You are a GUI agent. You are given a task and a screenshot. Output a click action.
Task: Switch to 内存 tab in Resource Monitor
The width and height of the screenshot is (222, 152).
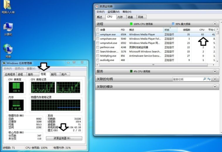click(121, 17)
